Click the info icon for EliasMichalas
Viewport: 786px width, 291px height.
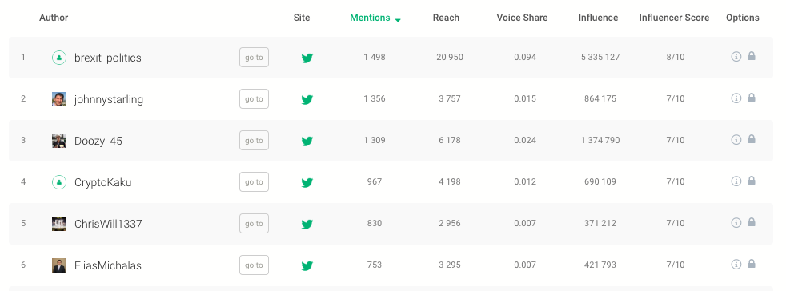tap(736, 264)
